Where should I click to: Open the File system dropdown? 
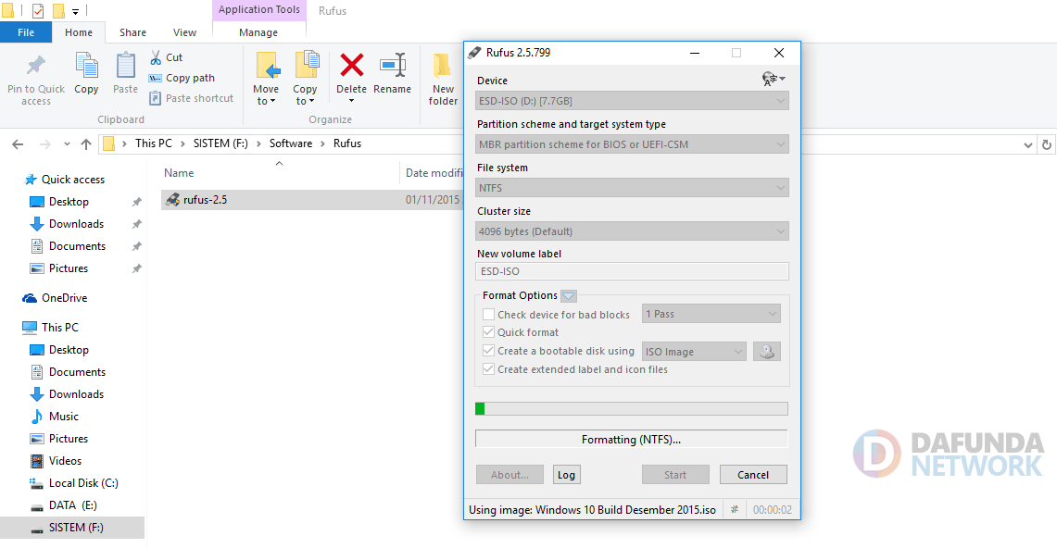coord(632,188)
